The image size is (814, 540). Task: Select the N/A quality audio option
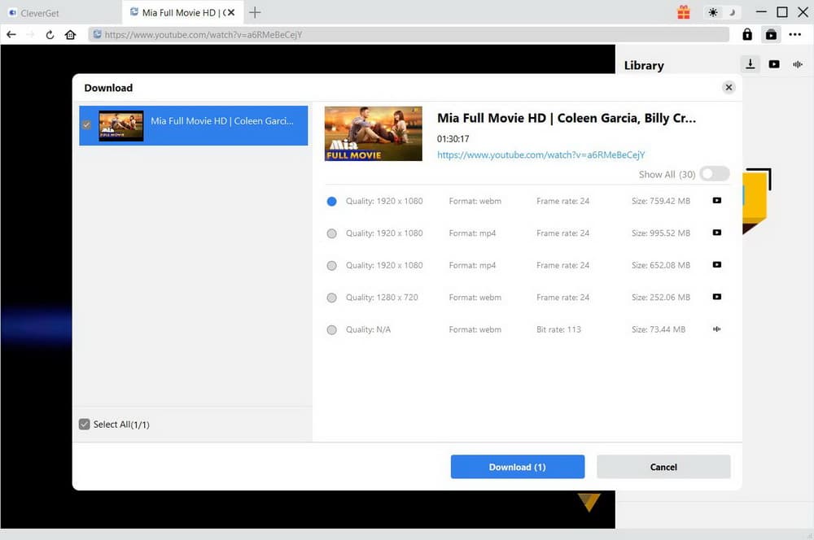(x=332, y=330)
